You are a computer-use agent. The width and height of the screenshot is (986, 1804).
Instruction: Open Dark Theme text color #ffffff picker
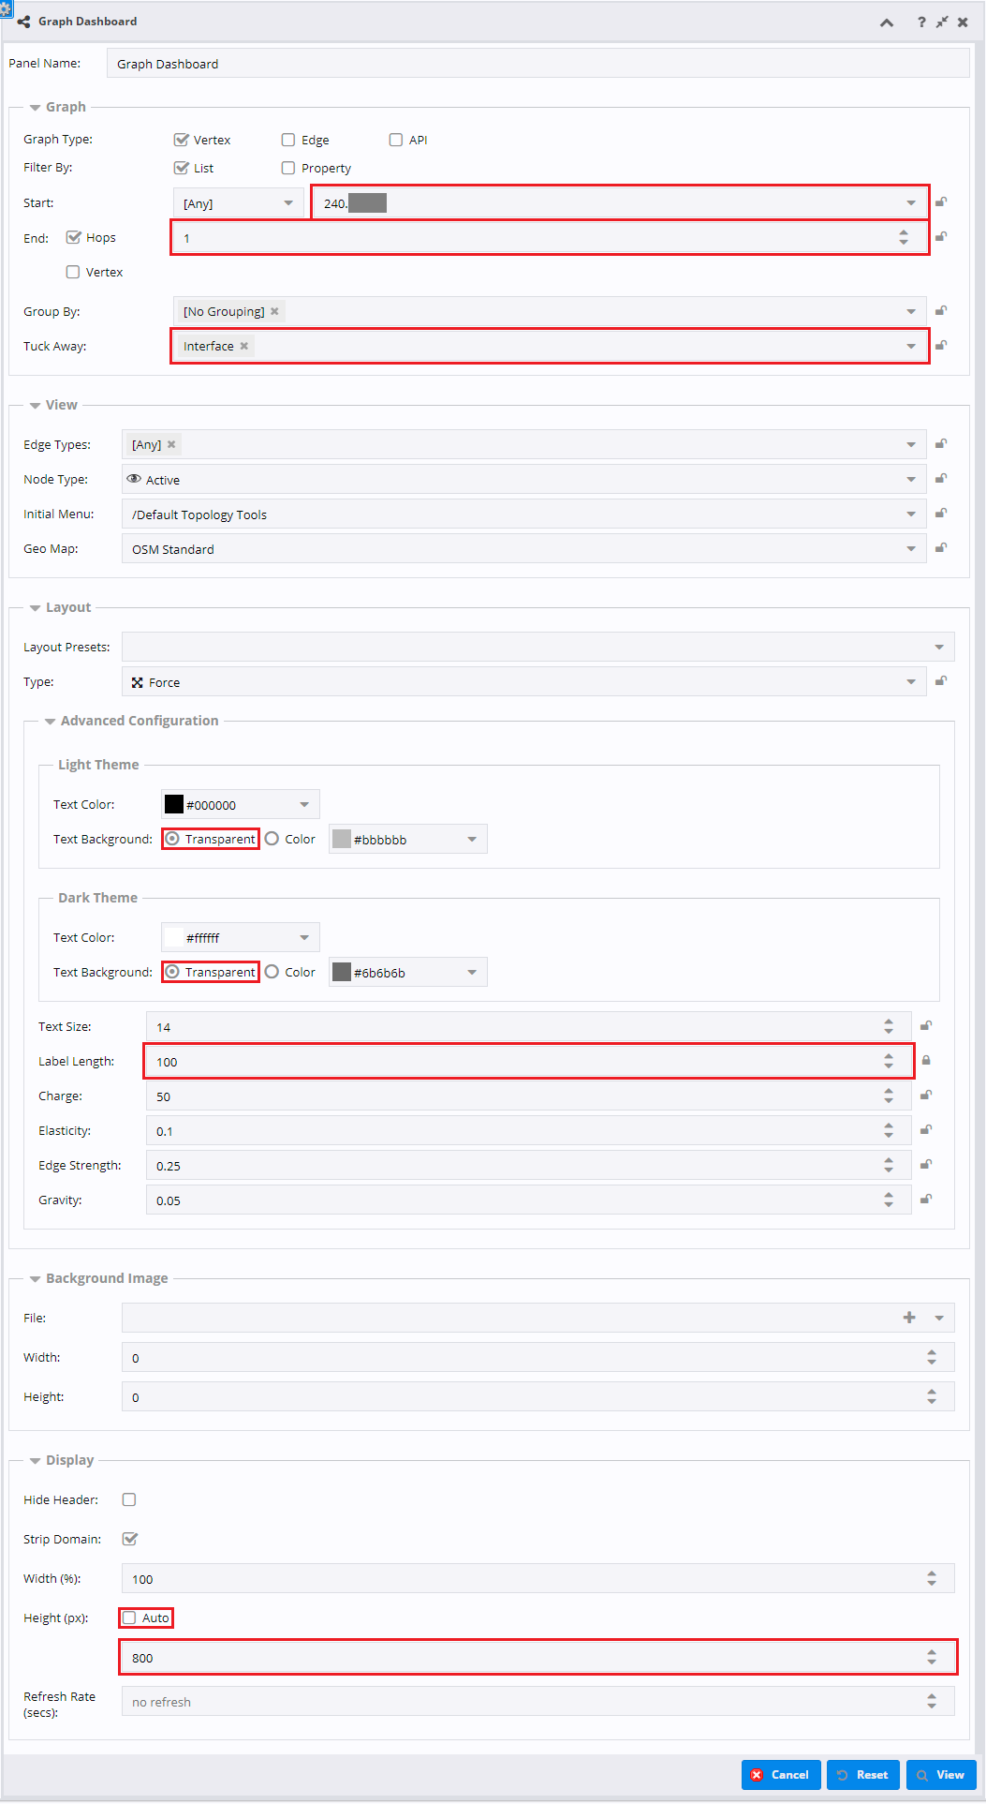click(x=241, y=937)
